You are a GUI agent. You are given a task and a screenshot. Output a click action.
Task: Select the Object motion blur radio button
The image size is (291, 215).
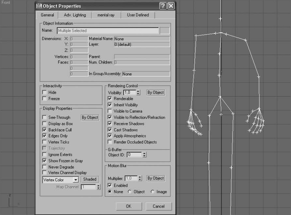(x=130, y=192)
